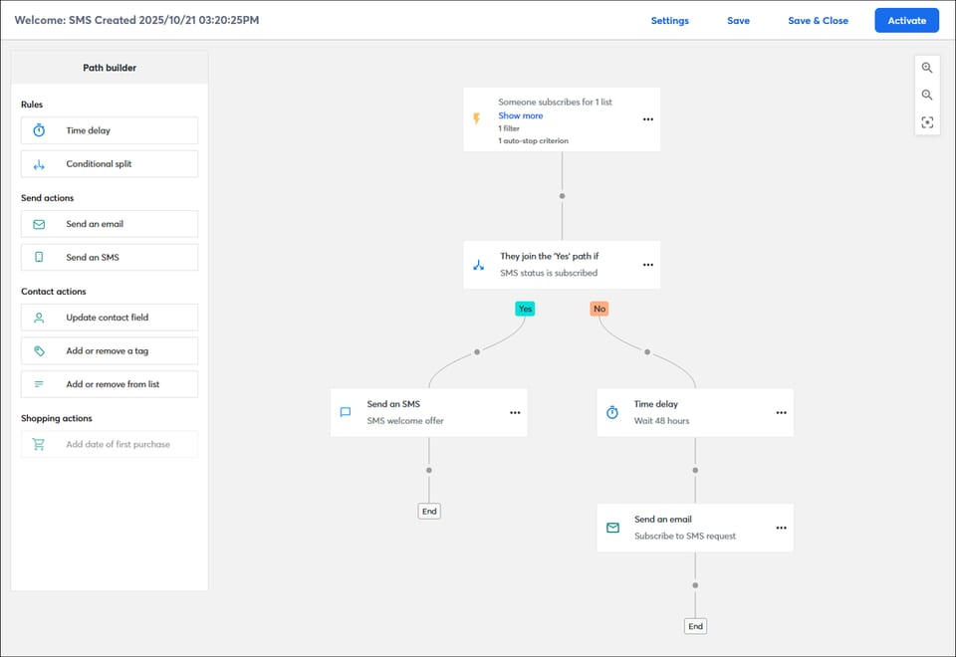Open the three-dot menu on the Send an email node
The image size is (956, 657).
click(x=781, y=528)
